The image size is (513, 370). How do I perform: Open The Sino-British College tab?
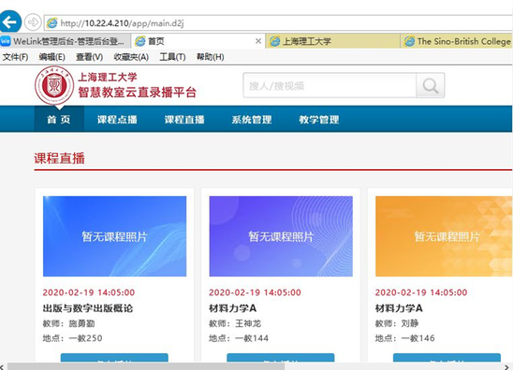click(457, 41)
